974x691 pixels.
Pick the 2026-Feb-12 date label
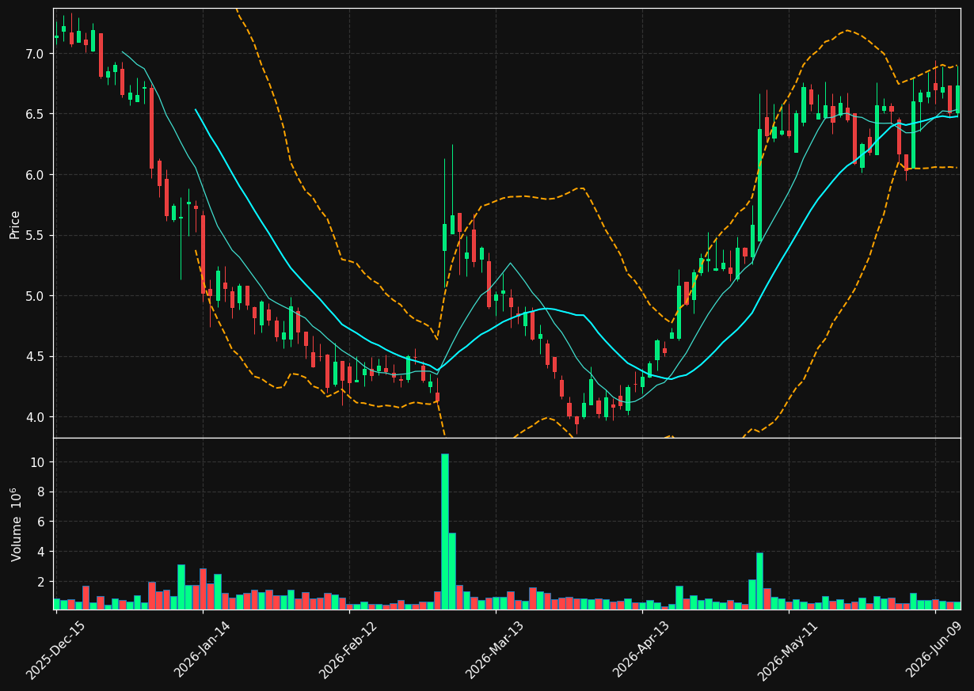[x=348, y=650]
